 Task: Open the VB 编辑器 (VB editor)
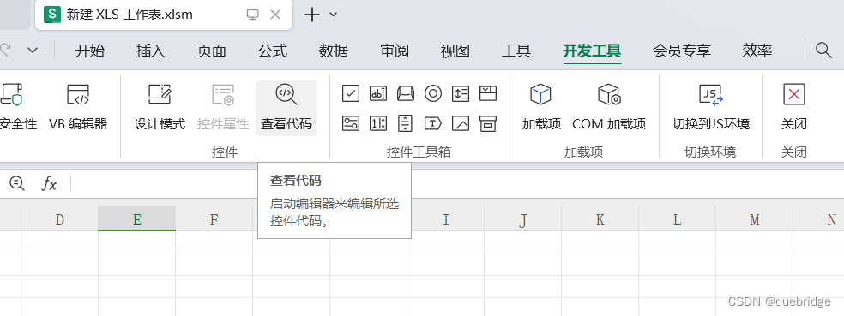tap(78, 108)
